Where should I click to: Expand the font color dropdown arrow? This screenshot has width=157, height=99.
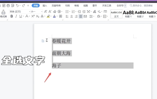tap(57, 16)
